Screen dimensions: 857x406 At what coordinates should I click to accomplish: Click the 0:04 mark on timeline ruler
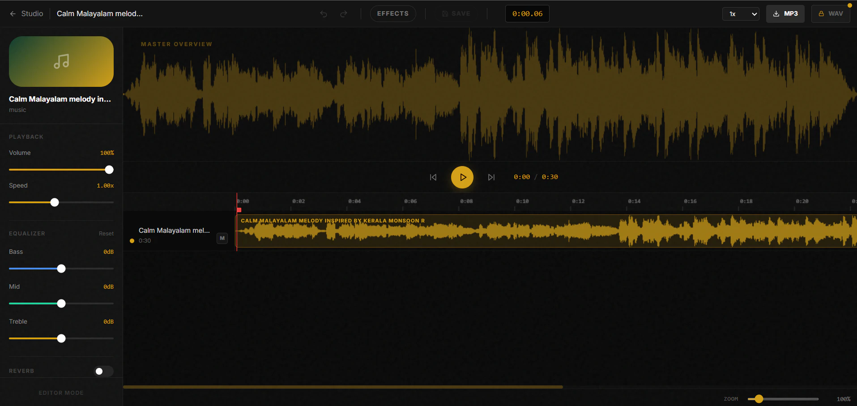[x=354, y=201]
